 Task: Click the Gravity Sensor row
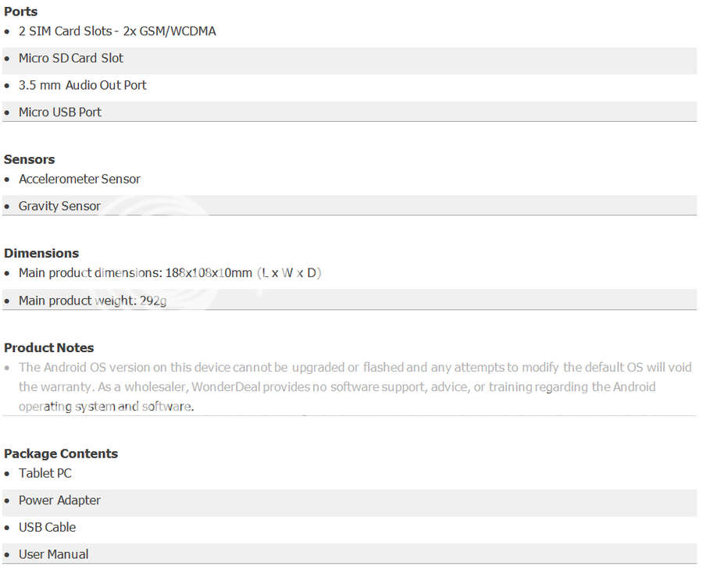pyautogui.click(x=349, y=206)
